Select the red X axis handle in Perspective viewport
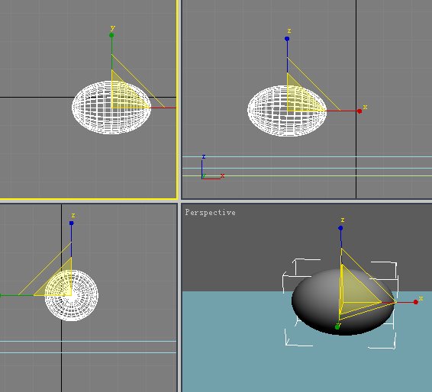Viewport: 432px width, 392px height. click(416, 302)
